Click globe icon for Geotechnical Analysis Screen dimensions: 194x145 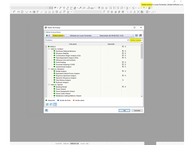[123, 67]
